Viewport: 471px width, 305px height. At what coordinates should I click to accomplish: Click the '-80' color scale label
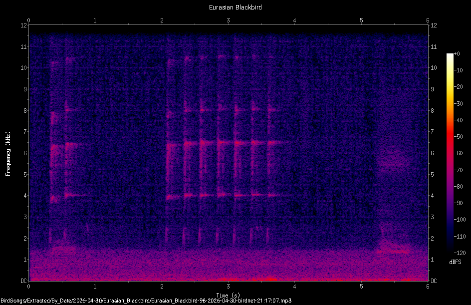point(458,187)
